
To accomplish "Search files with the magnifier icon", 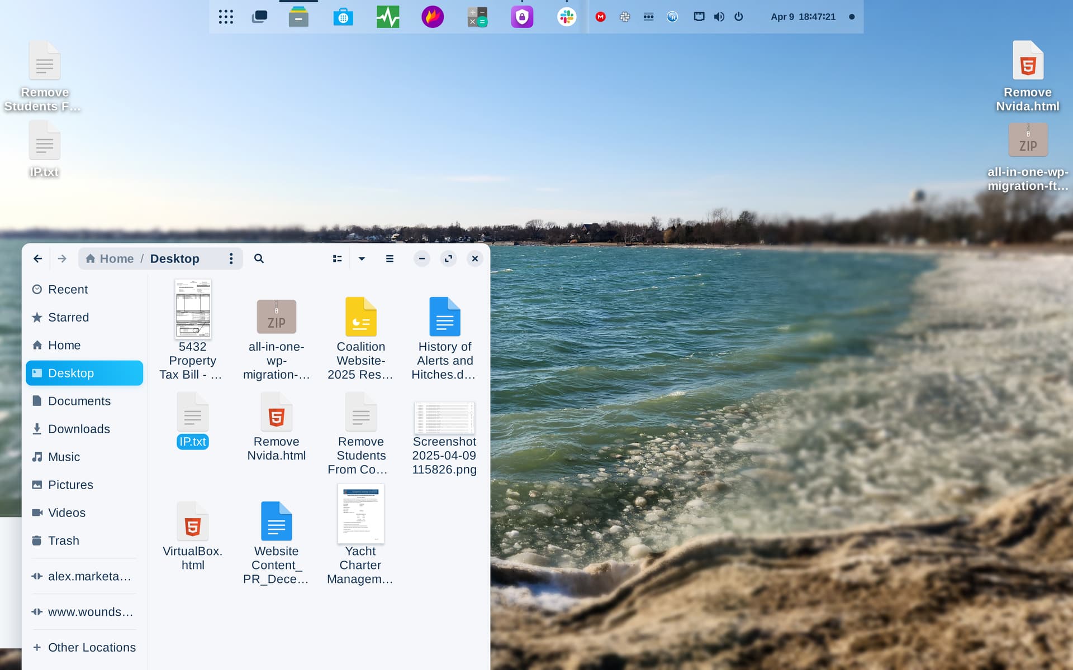I will (259, 259).
